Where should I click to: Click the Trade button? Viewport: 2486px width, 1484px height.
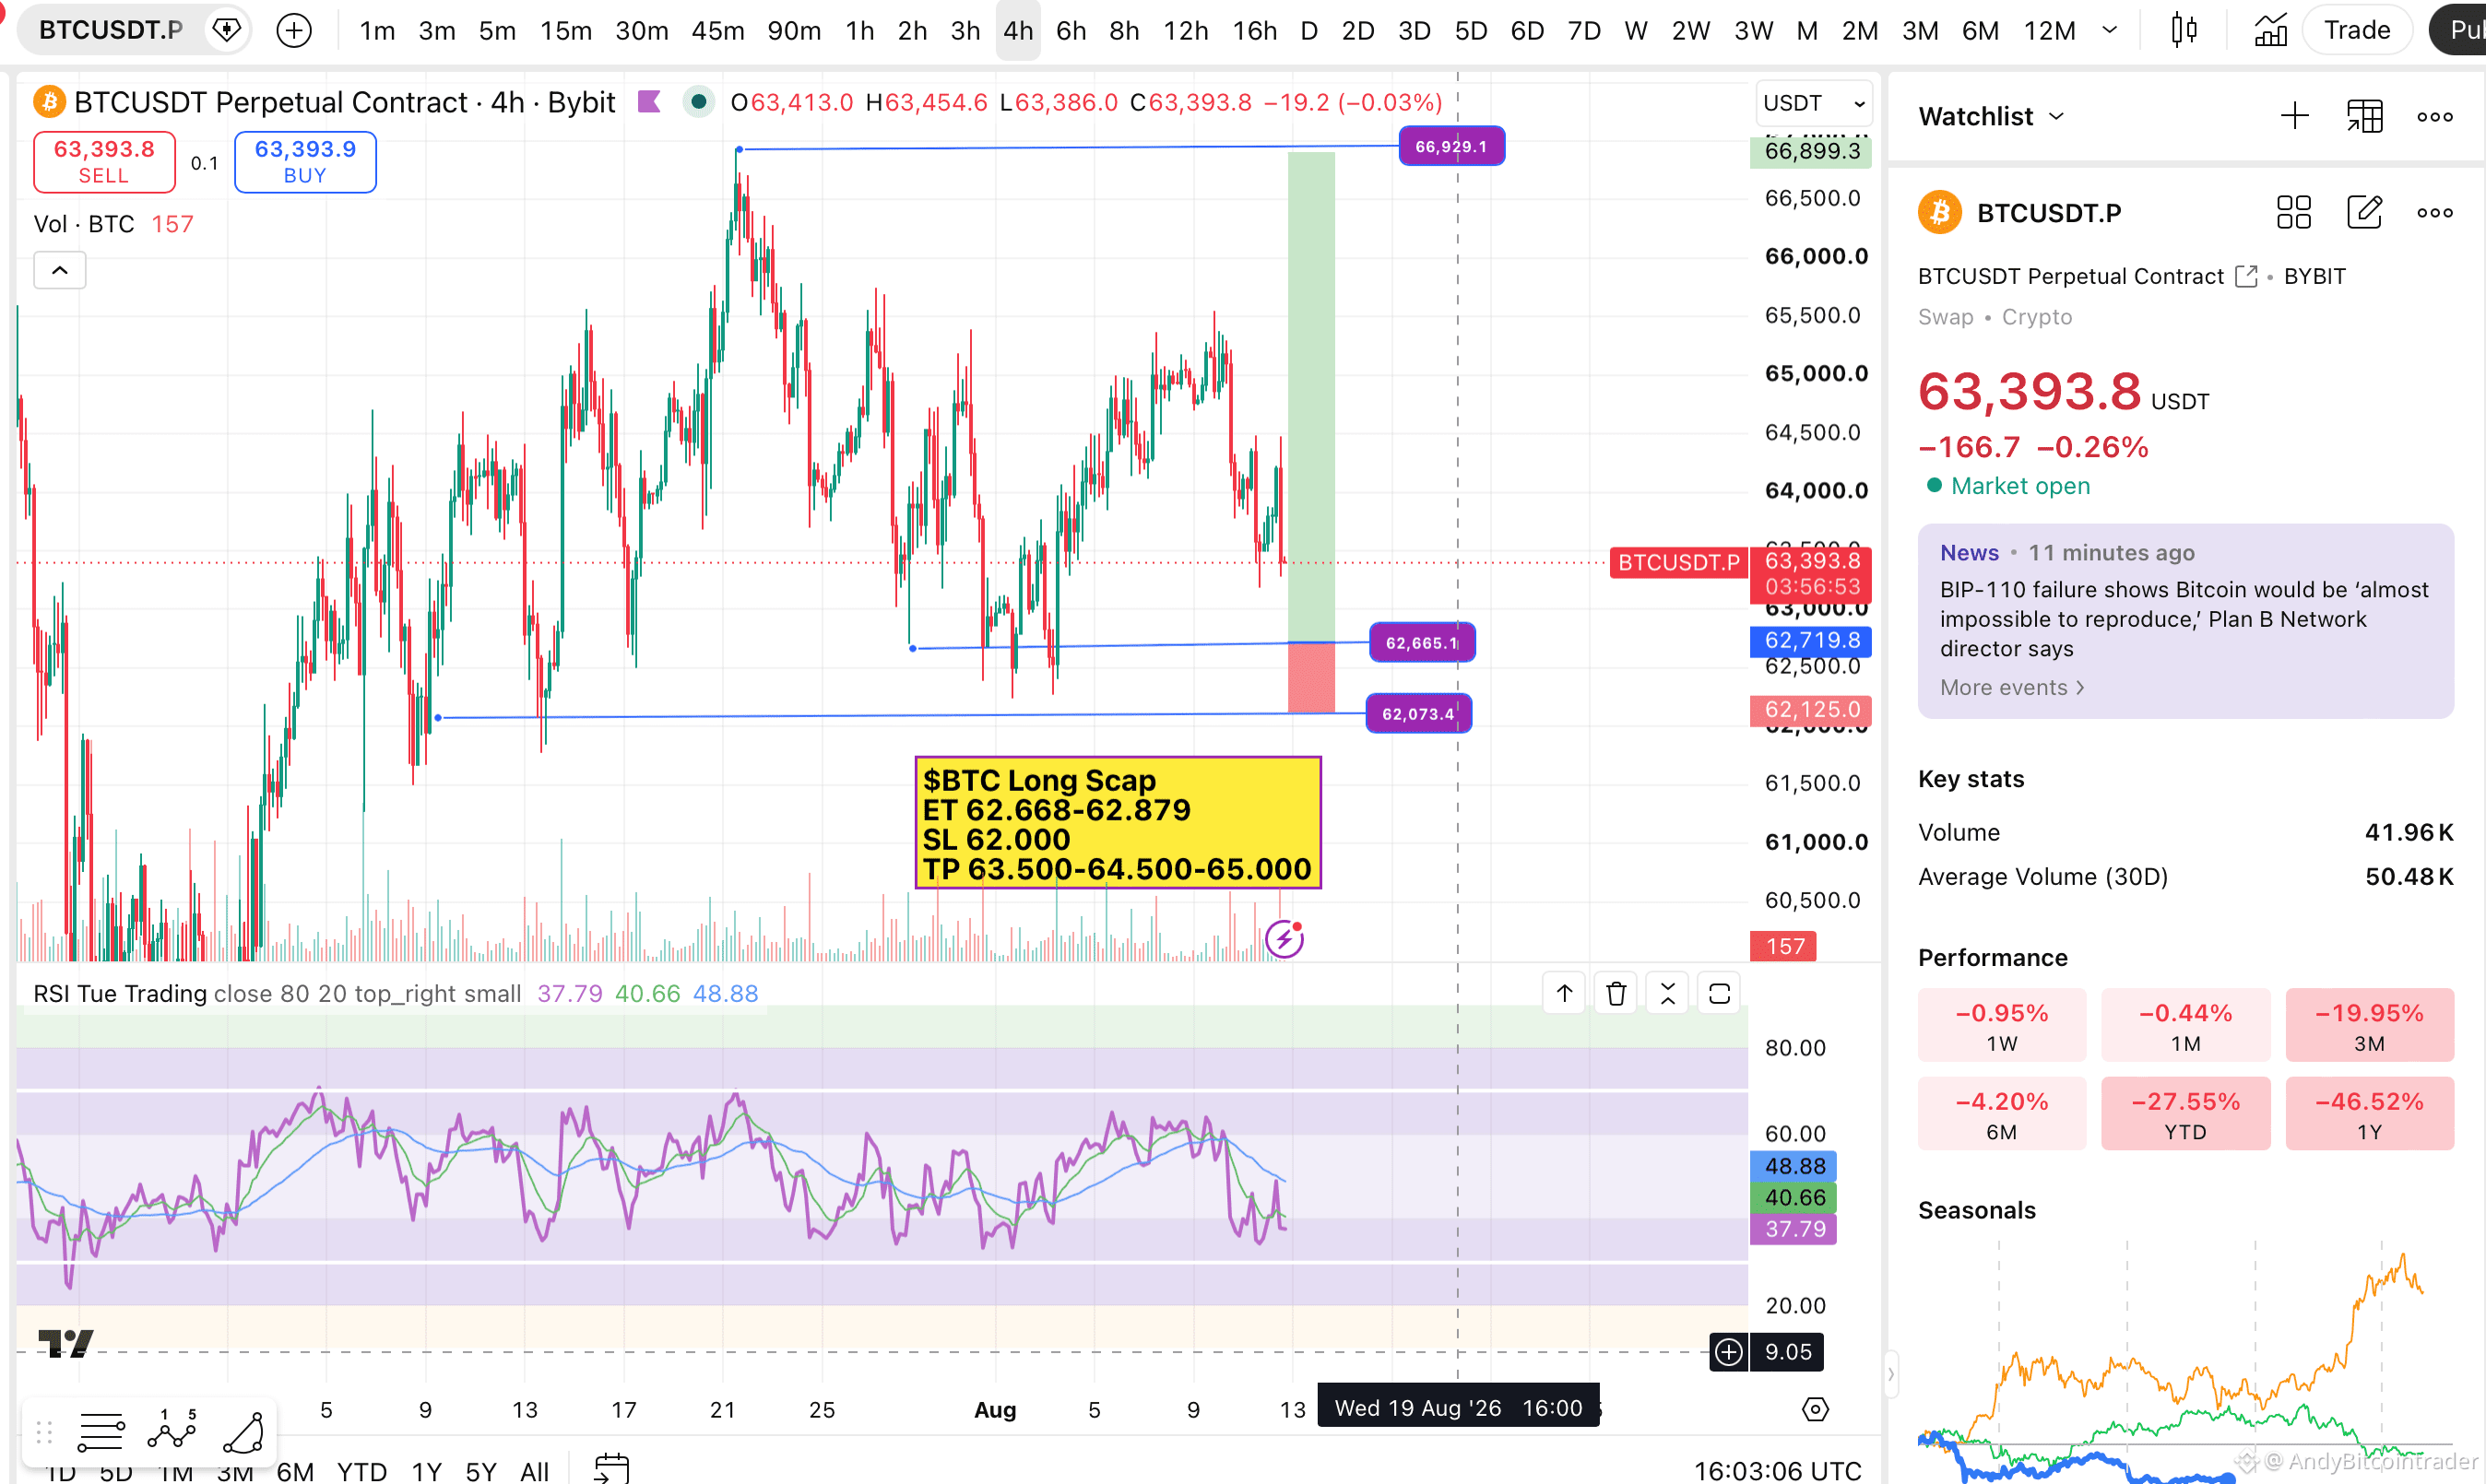pos(2356,30)
